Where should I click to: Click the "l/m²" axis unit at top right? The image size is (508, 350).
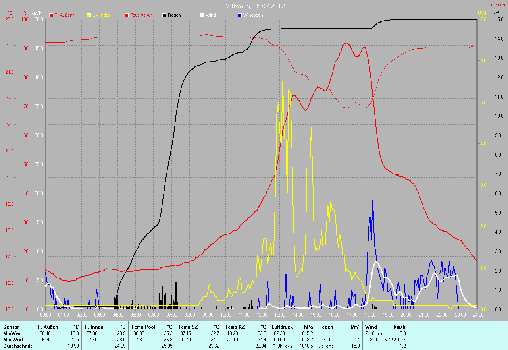tap(496, 13)
